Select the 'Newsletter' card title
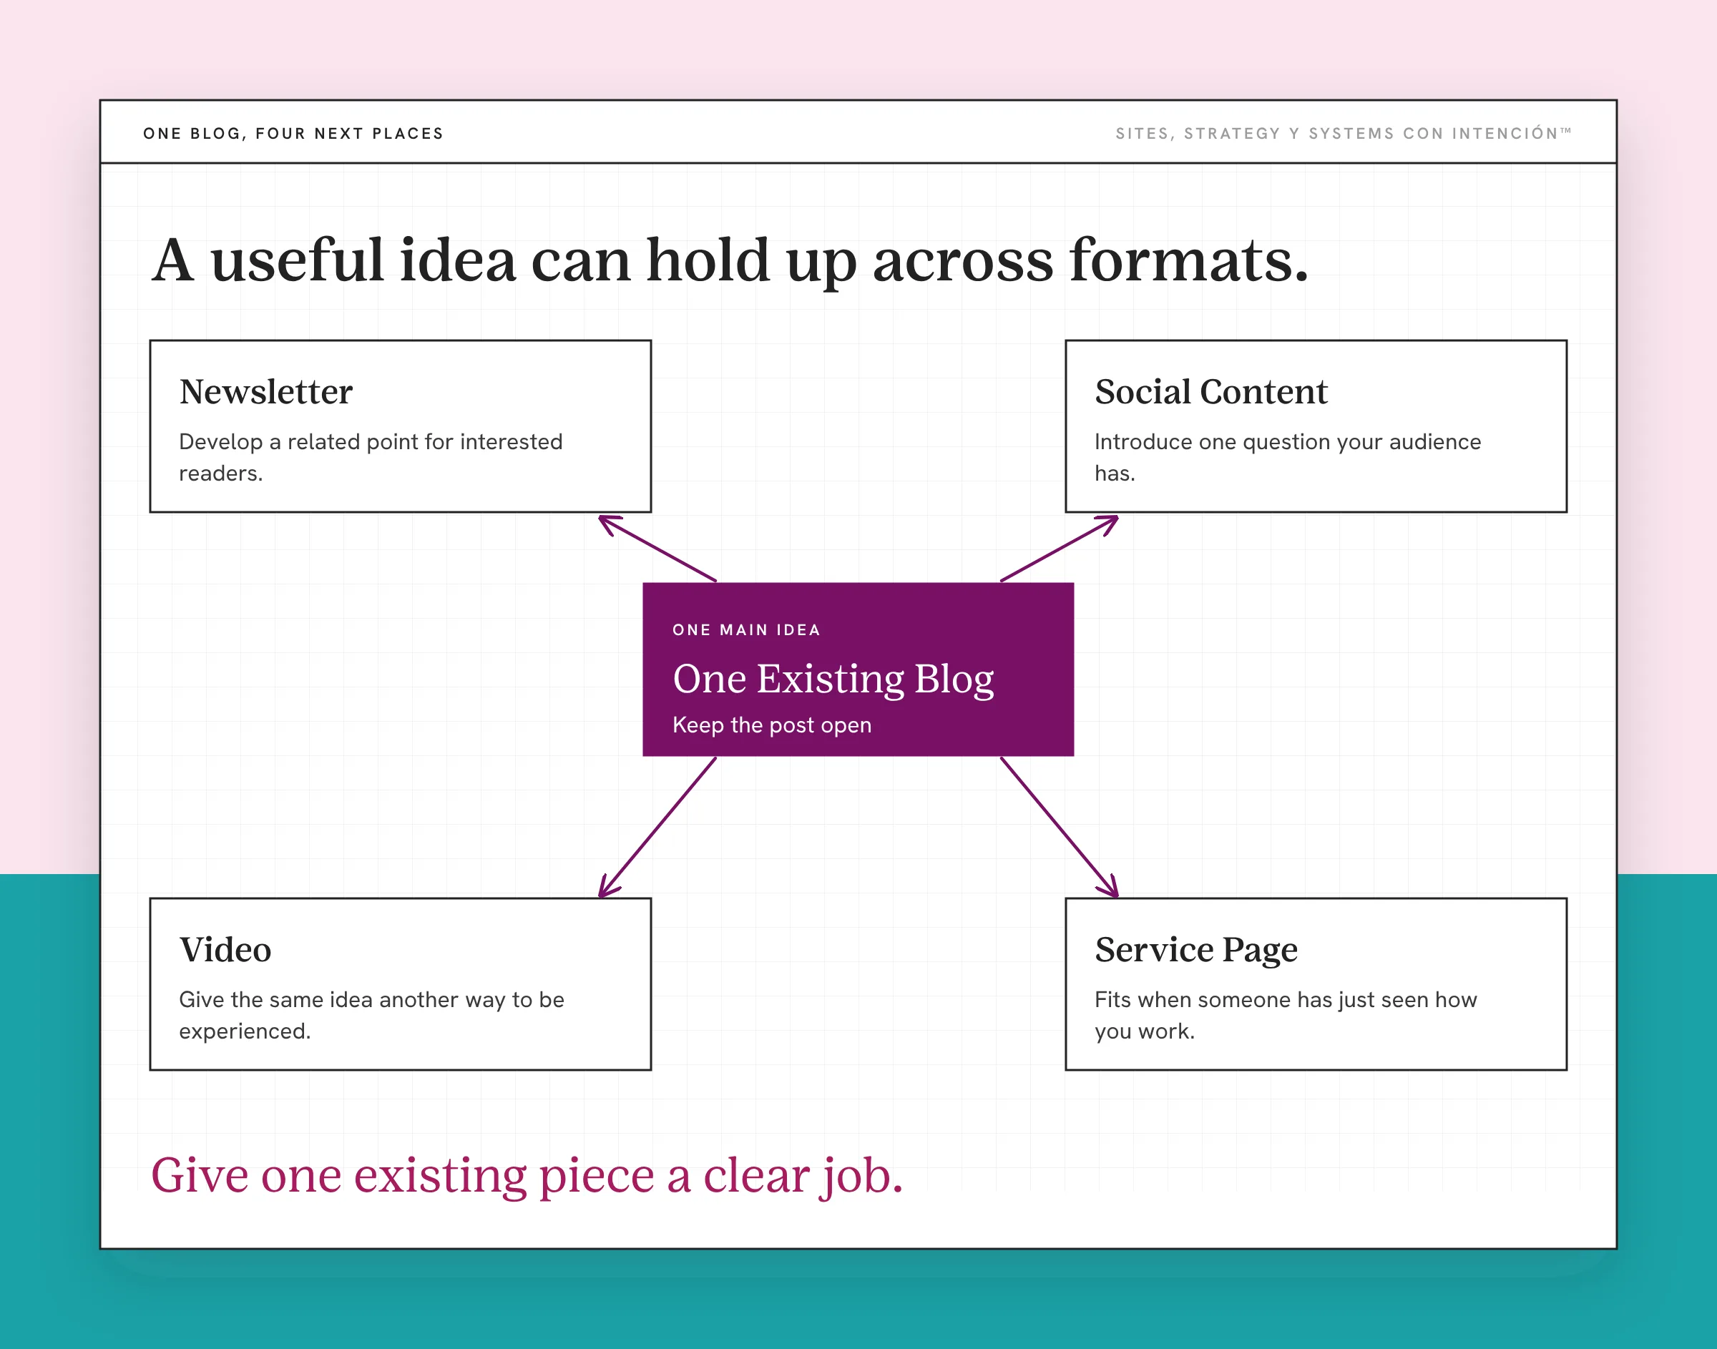Image resolution: width=1717 pixels, height=1349 pixels. coord(265,392)
